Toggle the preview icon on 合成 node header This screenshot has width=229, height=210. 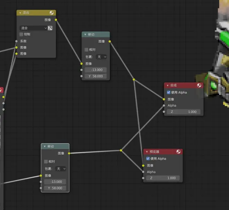click(x=199, y=85)
